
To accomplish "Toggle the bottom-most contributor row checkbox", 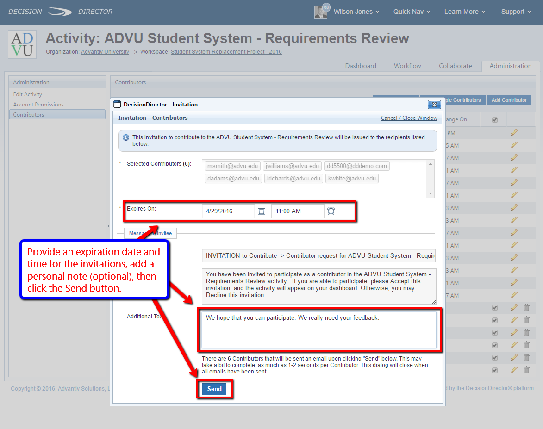I will [x=495, y=370].
